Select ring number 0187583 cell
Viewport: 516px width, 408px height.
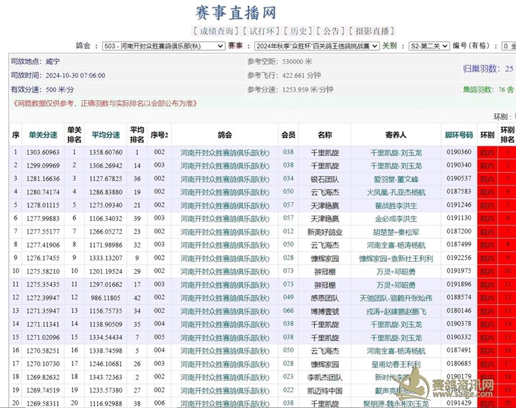(459, 191)
